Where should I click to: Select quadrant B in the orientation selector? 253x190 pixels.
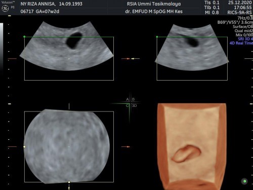tap(133, 99)
